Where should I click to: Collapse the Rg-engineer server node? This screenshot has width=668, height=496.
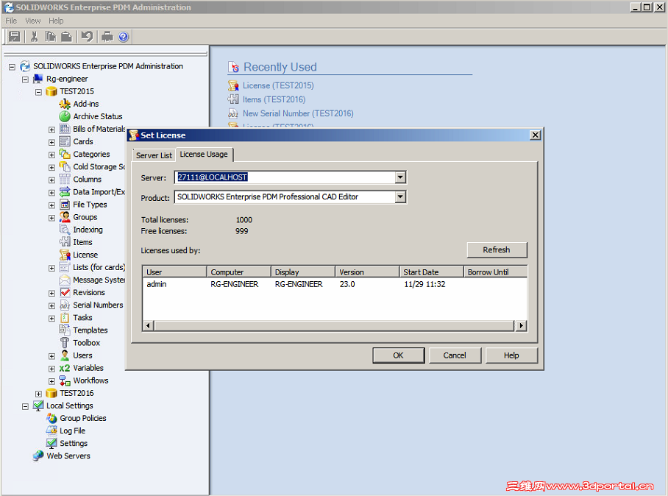25,79
